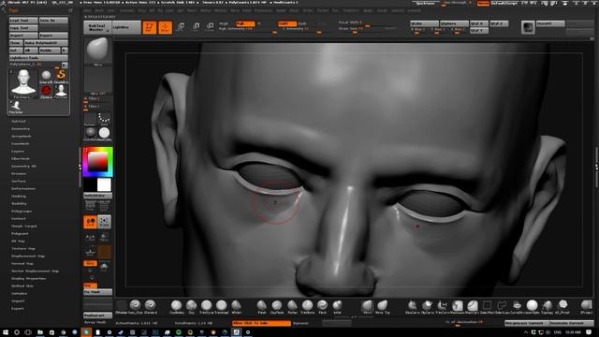Image resolution: width=599 pixels, height=337 pixels.
Task: Select the MaskLasso brush
Action: [x=458, y=306]
